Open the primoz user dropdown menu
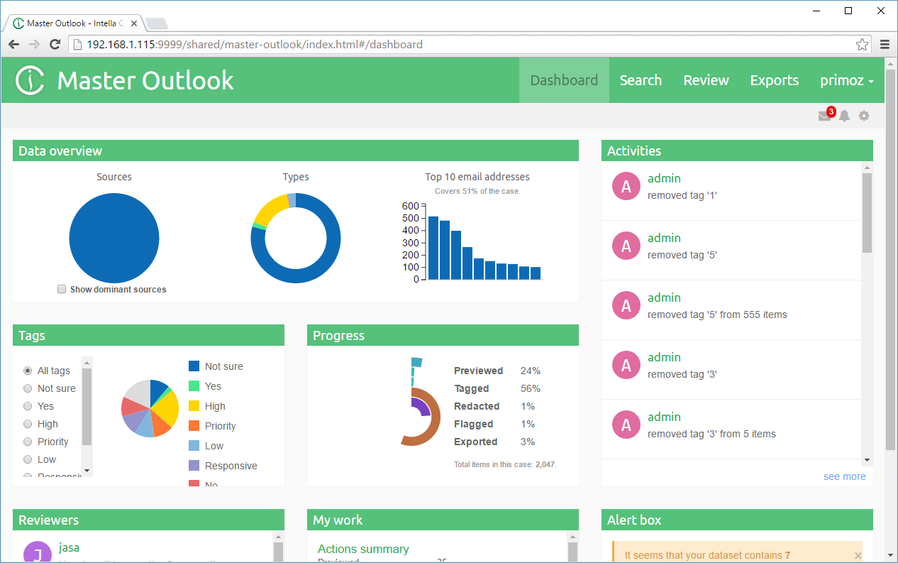898x563 pixels. point(846,80)
